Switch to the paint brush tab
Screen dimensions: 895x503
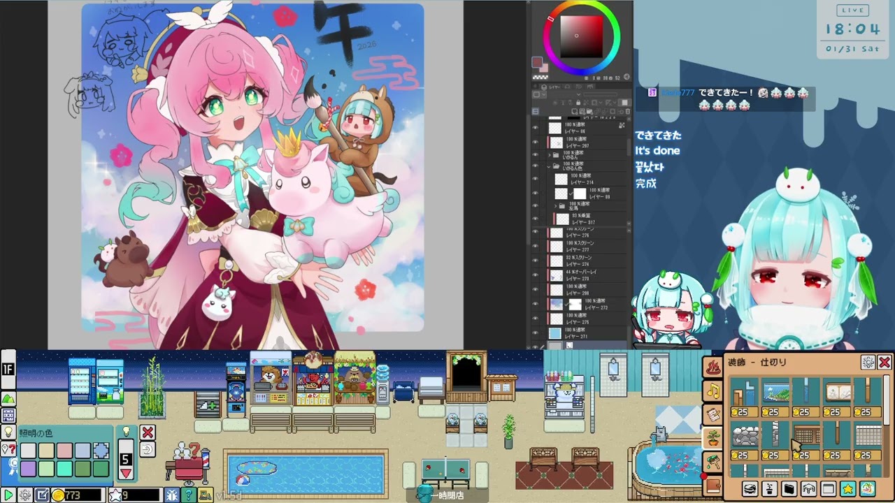pyautogui.click(x=713, y=462)
